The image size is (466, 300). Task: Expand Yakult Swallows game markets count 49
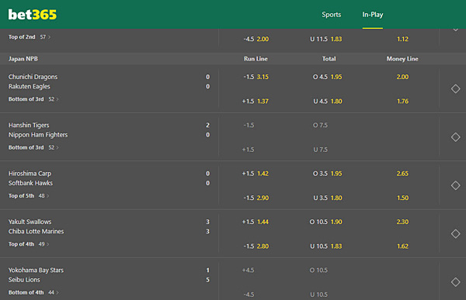click(x=43, y=244)
